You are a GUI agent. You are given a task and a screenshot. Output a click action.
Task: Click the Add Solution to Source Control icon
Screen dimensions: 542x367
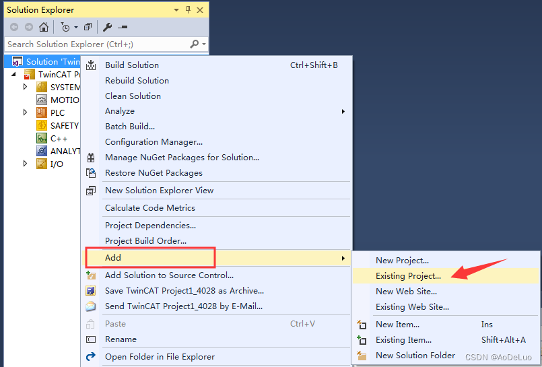coord(91,275)
